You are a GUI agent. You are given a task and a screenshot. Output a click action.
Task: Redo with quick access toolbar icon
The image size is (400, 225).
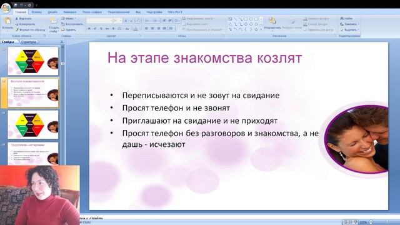pos(29,5)
